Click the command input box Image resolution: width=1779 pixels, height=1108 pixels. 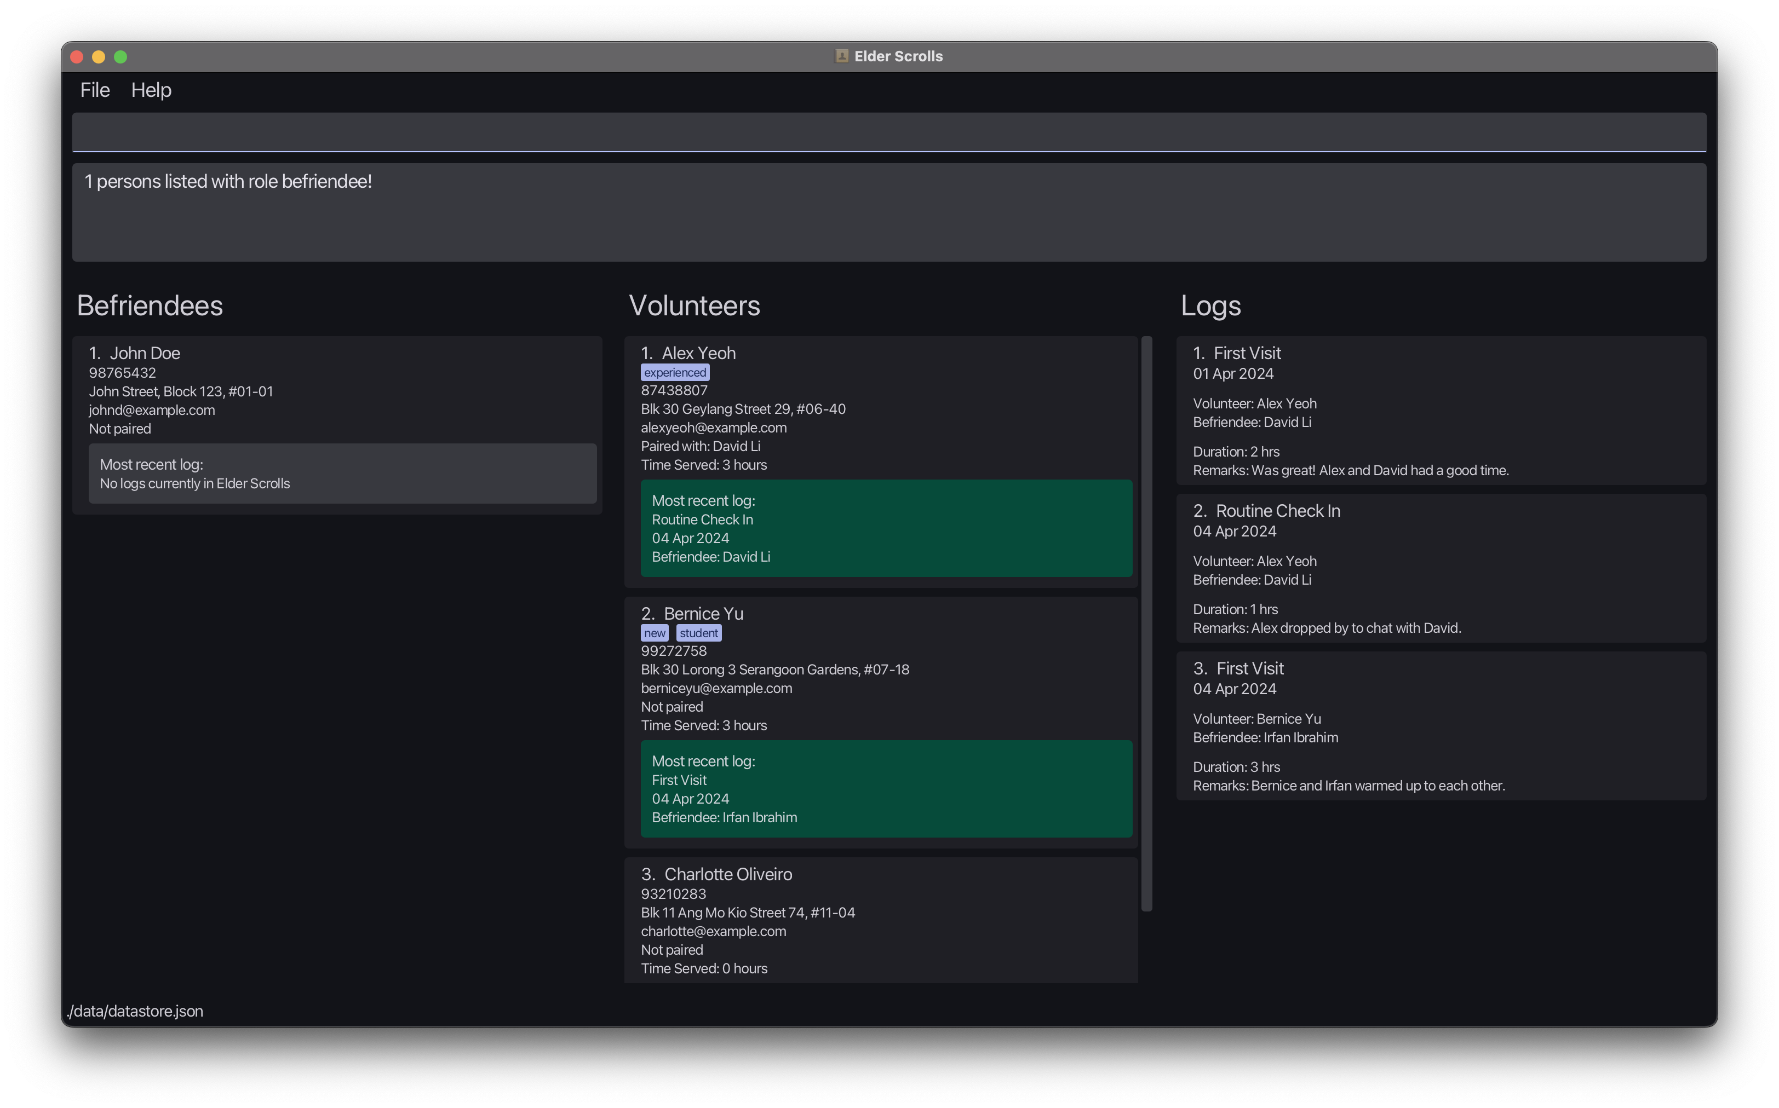(889, 132)
